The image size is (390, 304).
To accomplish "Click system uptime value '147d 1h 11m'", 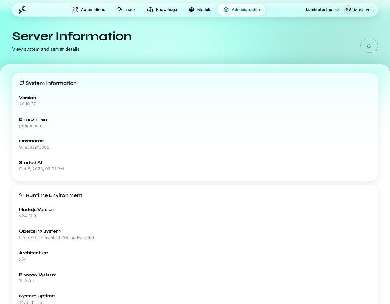I will point(31,302).
